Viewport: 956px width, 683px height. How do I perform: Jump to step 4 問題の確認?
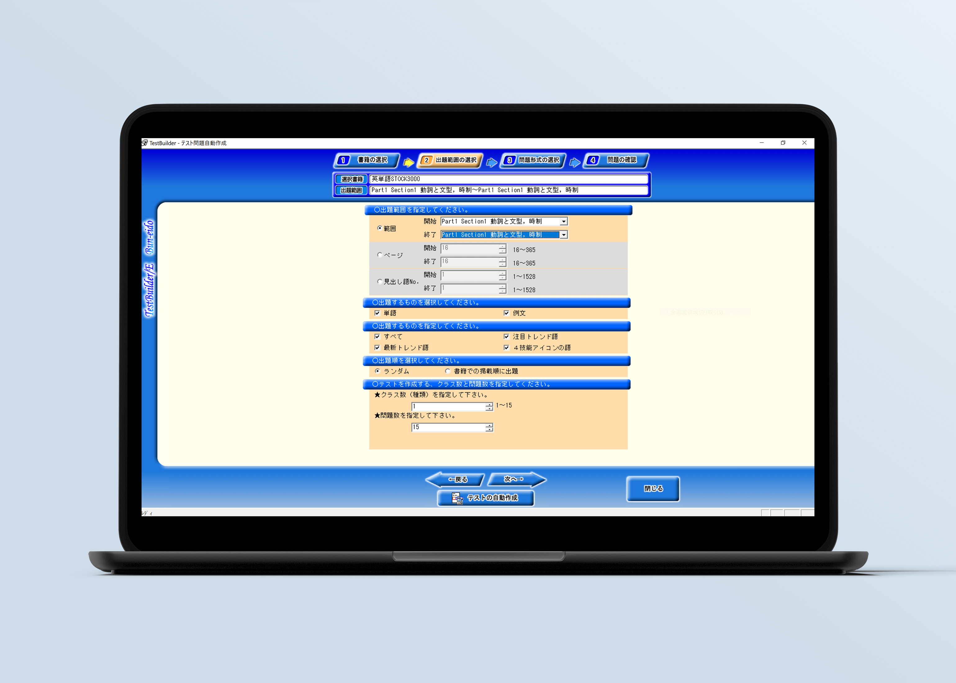[x=616, y=160]
